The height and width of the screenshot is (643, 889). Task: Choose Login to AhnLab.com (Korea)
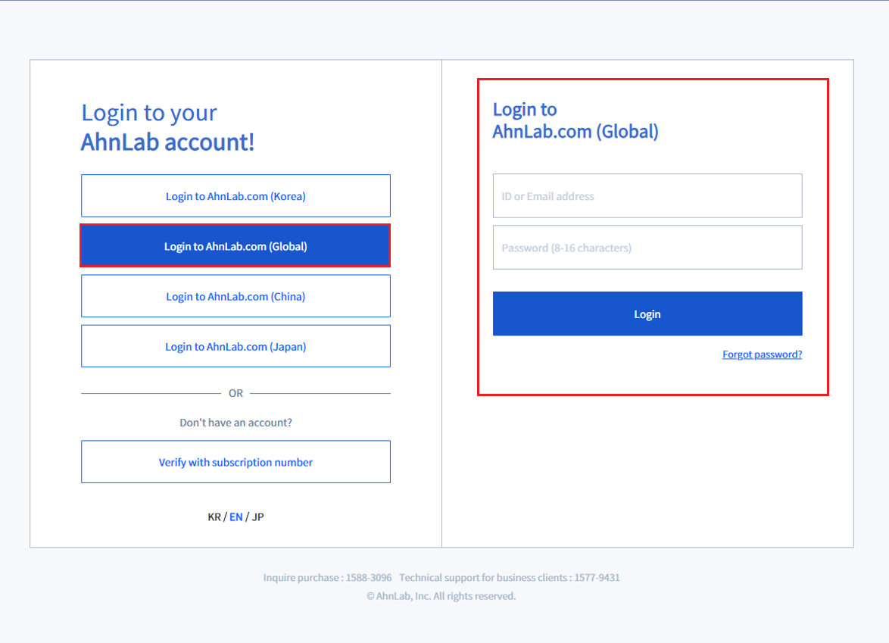[236, 195]
